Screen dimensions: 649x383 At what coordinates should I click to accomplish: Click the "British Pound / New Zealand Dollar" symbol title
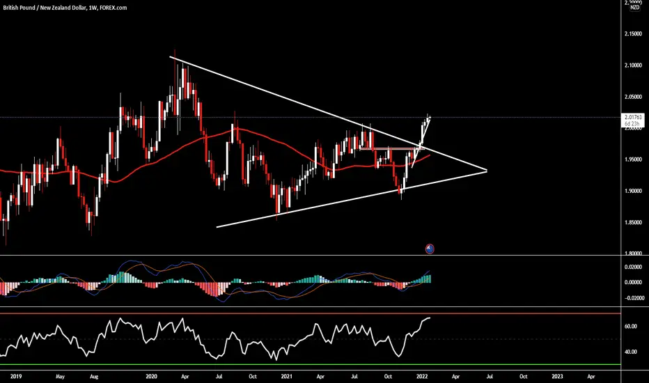[x=45, y=8]
